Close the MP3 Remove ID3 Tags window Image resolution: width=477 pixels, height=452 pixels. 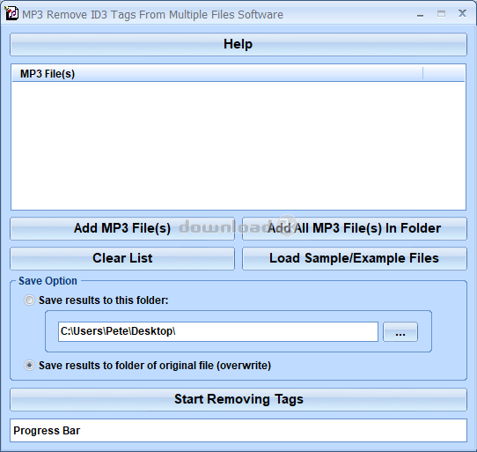point(462,13)
